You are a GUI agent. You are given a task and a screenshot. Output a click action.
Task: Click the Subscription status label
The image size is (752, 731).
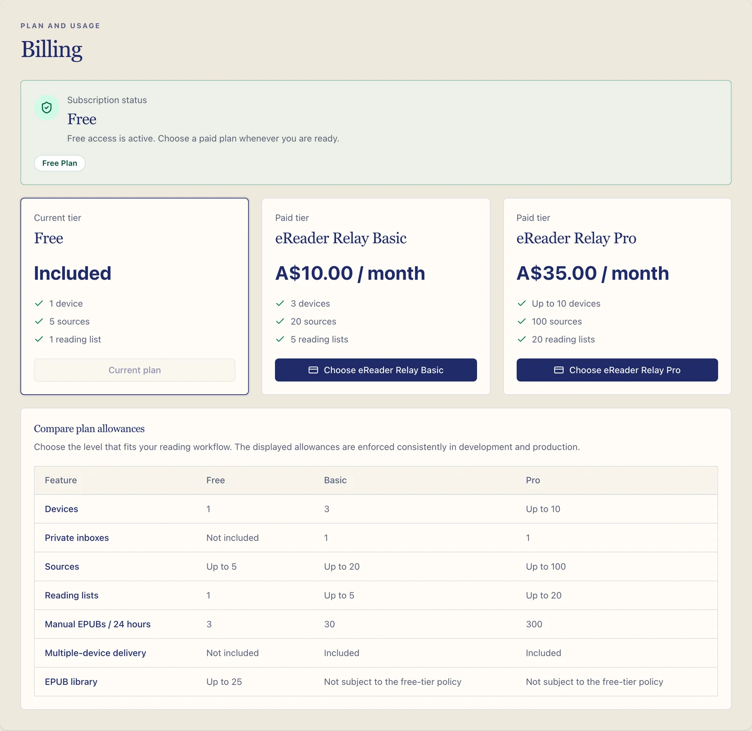click(107, 100)
